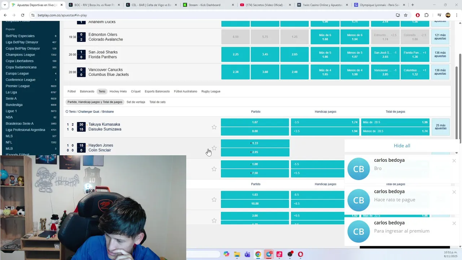Switch to the CEL - BAR Celta de Vigo tab
The image size is (462, 260).
(151, 5)
